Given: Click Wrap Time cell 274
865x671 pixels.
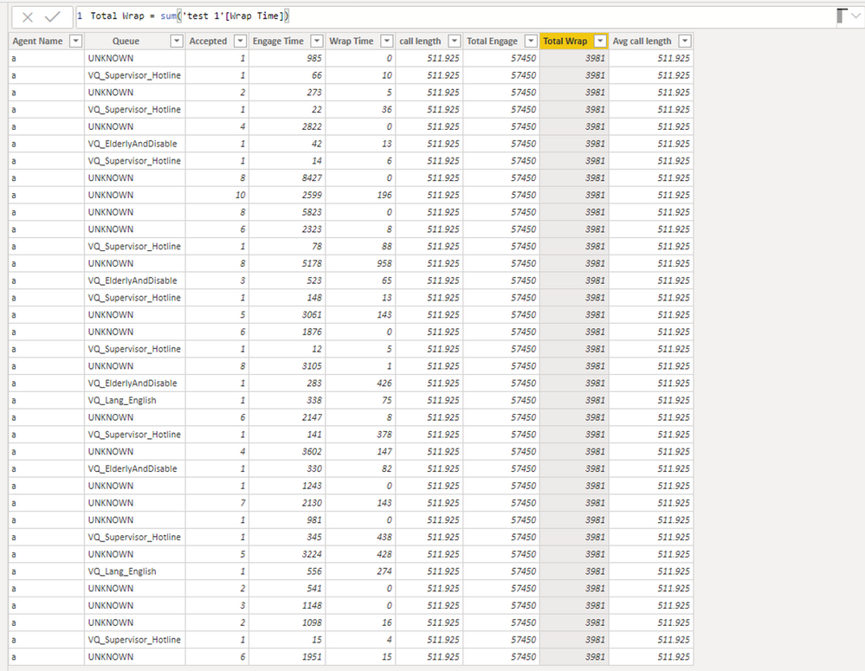Looking at the screenshot, I should pos(360,571).
